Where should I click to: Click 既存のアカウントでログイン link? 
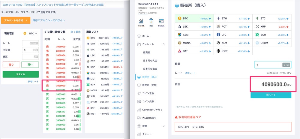click(x=49, y=20)
